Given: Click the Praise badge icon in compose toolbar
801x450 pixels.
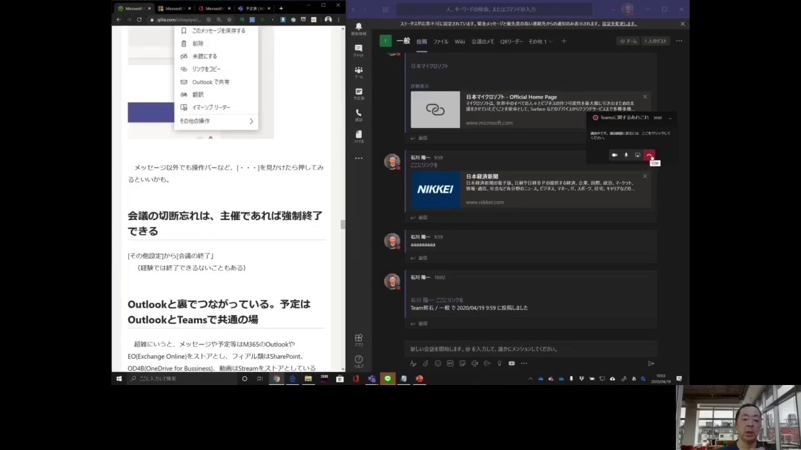Looking at the screenshot, I should (499, 363).
